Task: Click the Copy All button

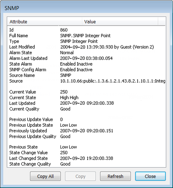Action: point(45,176)
